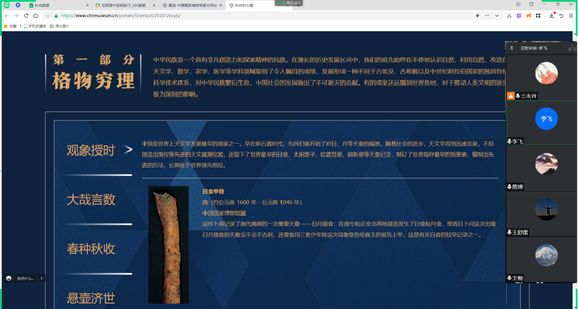The width and height of the screenshot is (578, 309).
Task: Open the hamburger main menu
Action: click(571, 16)
